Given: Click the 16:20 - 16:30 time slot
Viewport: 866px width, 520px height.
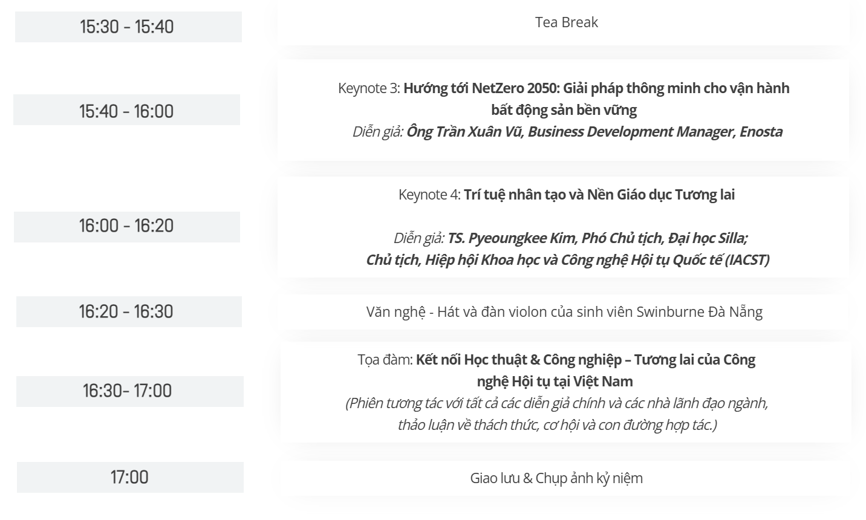Looking at the screenshot, I should (x=126, y=311).
